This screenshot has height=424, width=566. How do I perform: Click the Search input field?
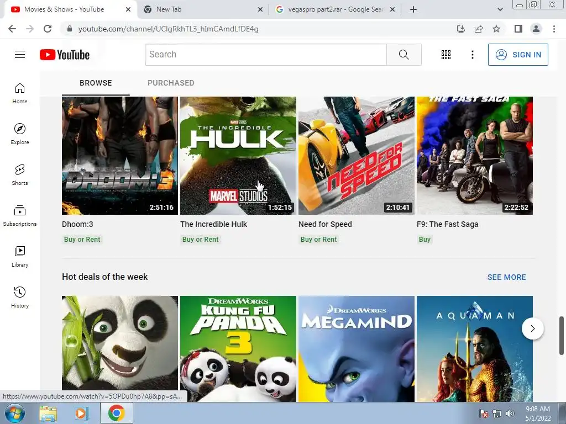pos(266,55)
